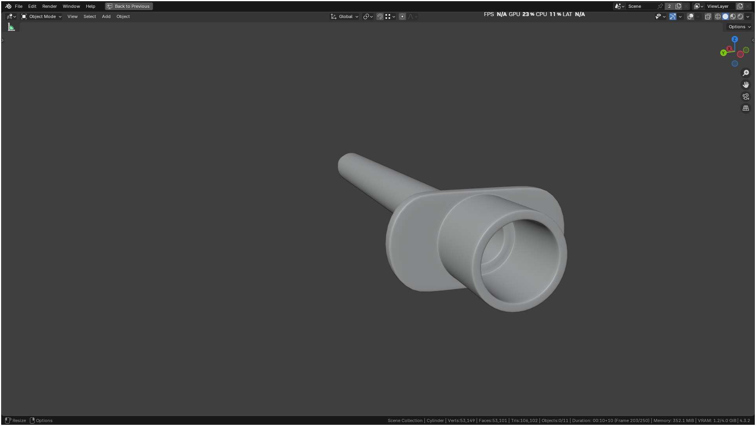Click the X axis on navigation gizmo
This screenshot has width=756, height=426.
click(729, 49)
